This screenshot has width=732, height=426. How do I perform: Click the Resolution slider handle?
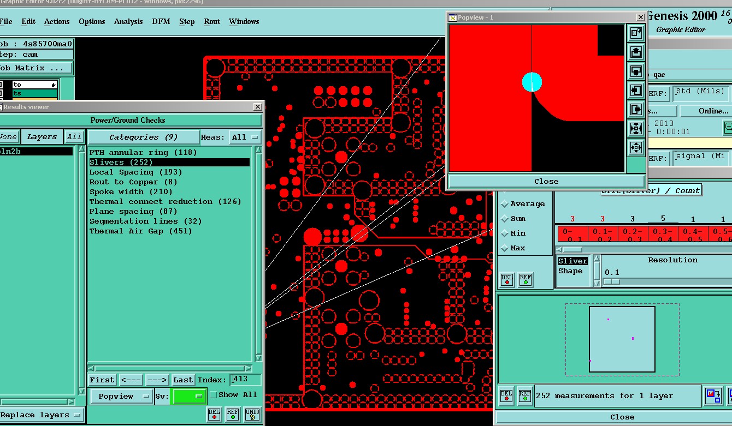[x=612, y=282]
